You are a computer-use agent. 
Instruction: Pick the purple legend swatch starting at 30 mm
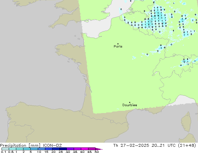pos(70,149)
